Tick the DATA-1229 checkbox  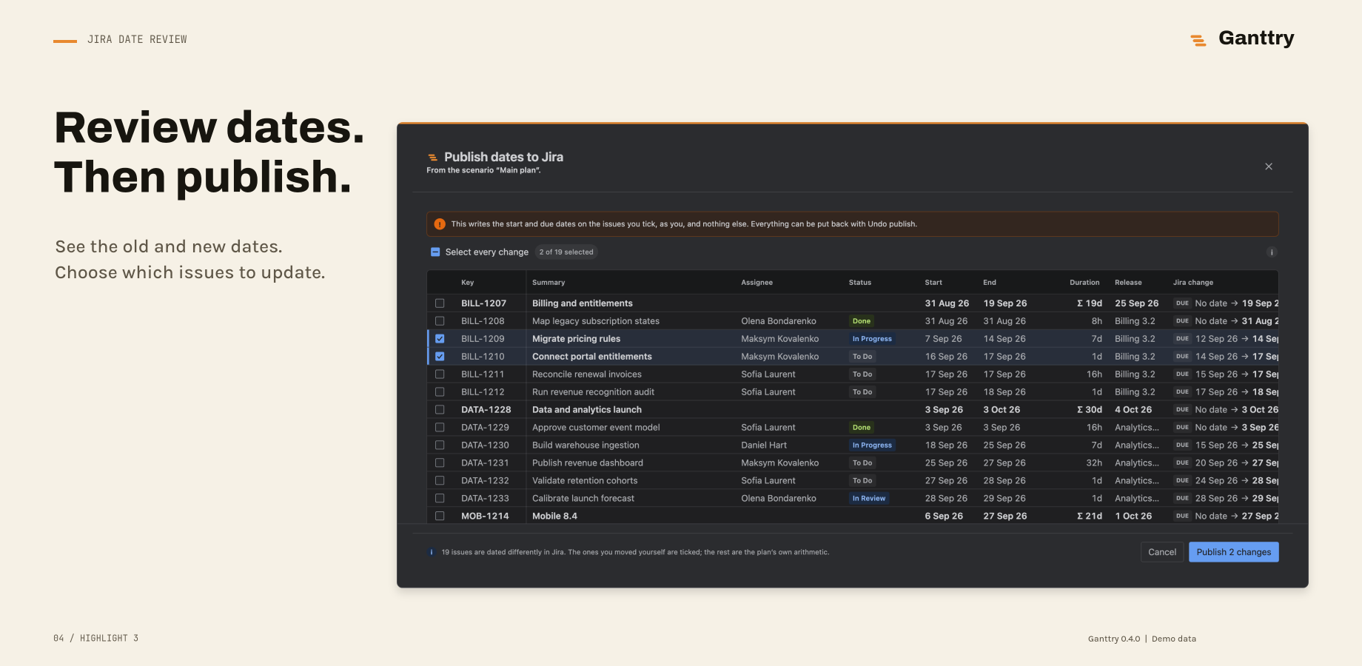pos(440,428)
